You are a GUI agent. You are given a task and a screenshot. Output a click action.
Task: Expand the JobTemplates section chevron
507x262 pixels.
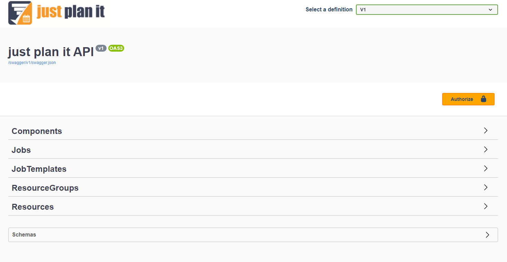coord(486,168)
